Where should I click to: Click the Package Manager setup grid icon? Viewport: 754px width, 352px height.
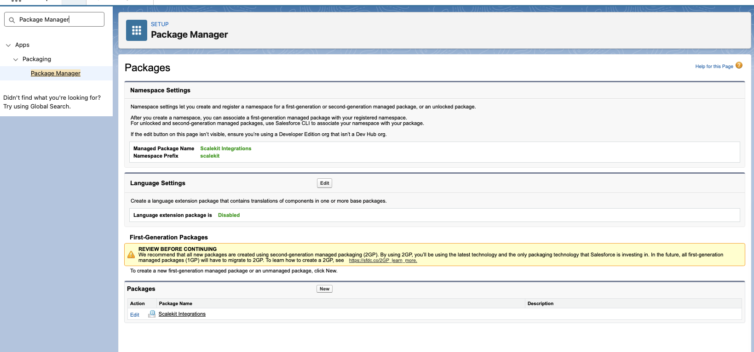(x=137, y=30)
